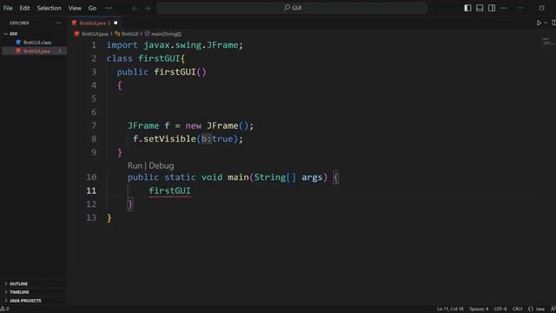Click line number 1 in the gutter

tap(94, 45)
